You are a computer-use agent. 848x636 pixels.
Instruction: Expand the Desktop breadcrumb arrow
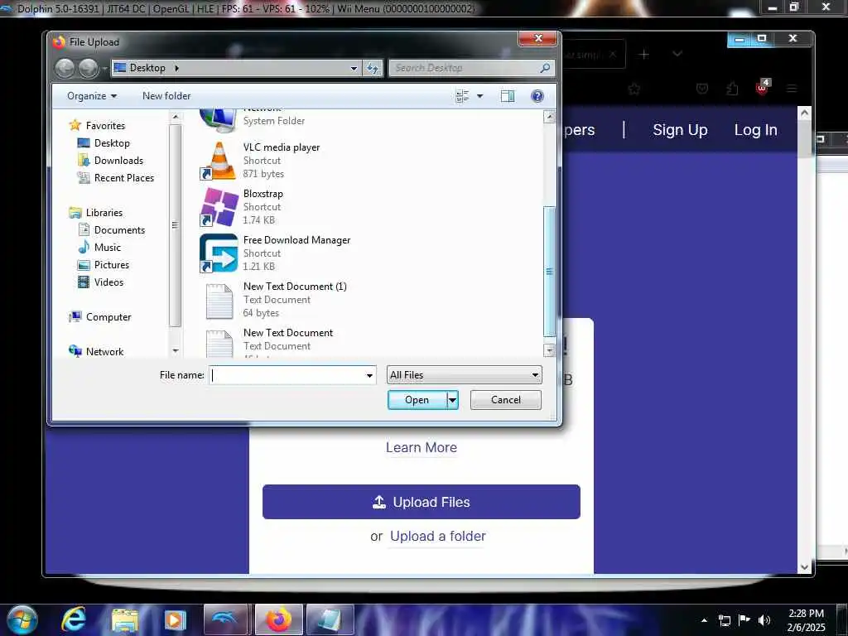click(x=176, y=68)
